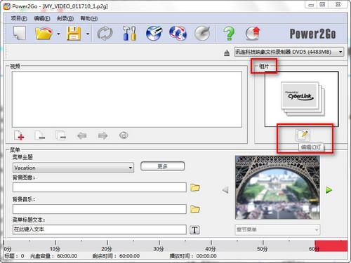Click the 更多 button

(162, 166)
